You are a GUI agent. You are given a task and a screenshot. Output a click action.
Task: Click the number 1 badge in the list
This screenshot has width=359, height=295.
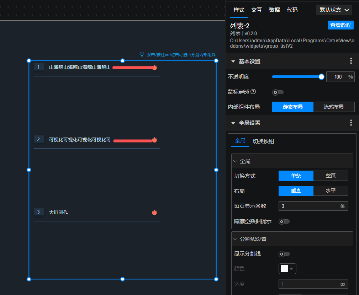pos(39,67)
